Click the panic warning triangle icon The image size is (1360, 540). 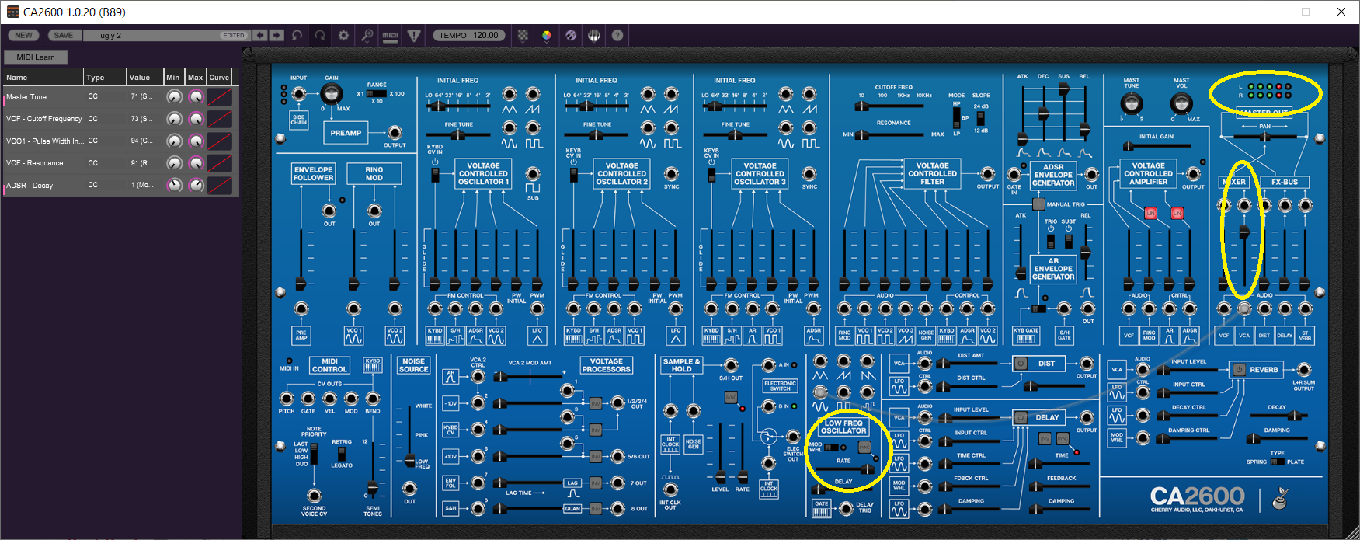click(x=414, y=35)
